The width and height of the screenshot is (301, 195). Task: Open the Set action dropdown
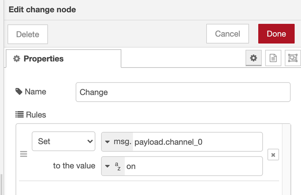tap(64, 141)
